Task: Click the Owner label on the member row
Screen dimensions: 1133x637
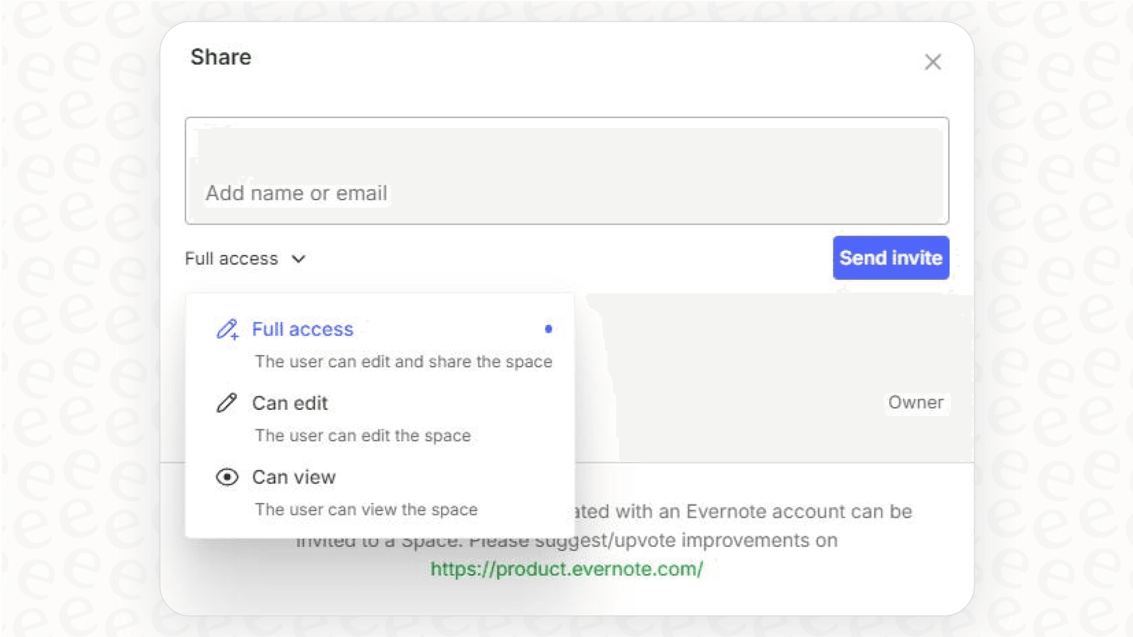Action: click(x=915, y=402)
